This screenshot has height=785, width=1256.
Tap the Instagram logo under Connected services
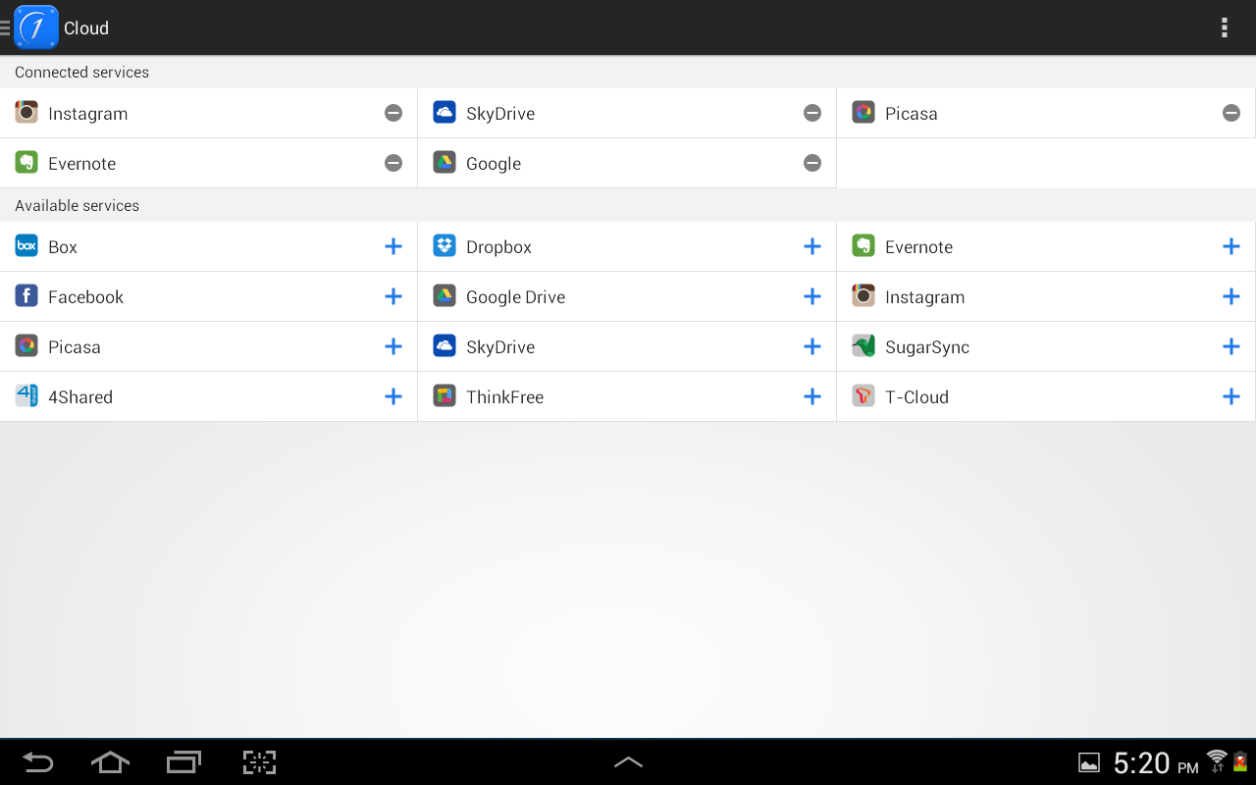[26, 113]
